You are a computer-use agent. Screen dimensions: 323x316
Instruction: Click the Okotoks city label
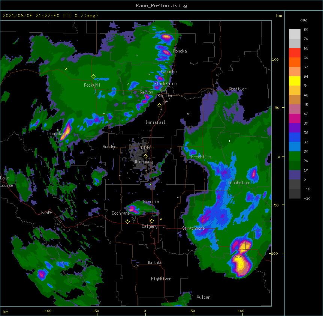154,263
